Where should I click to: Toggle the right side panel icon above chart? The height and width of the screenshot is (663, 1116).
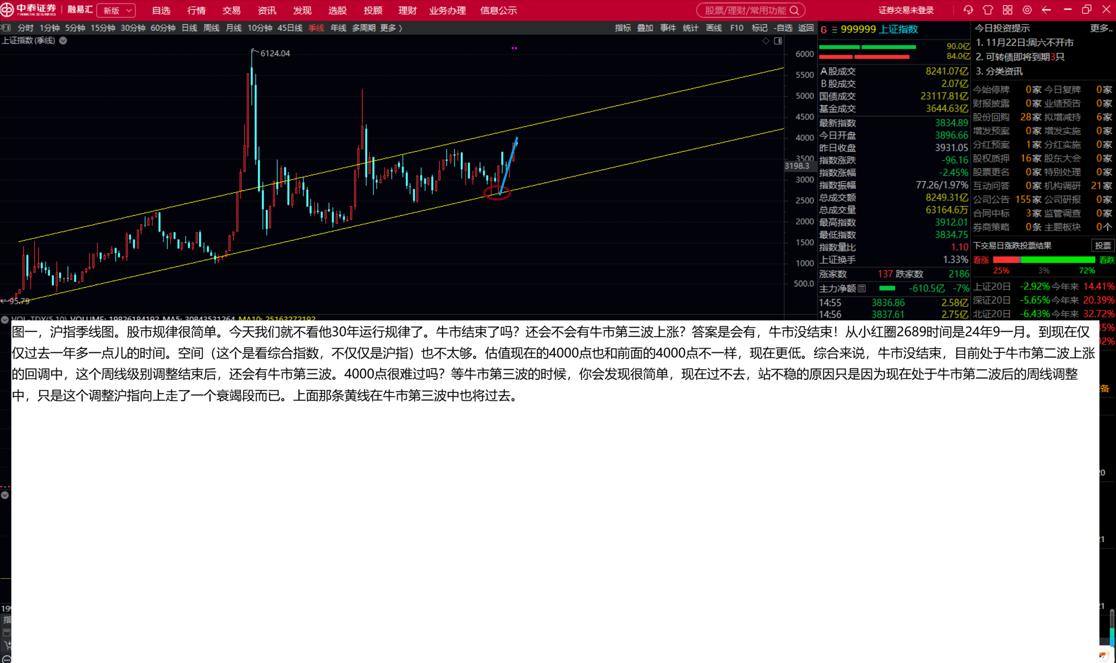[778, 41]
